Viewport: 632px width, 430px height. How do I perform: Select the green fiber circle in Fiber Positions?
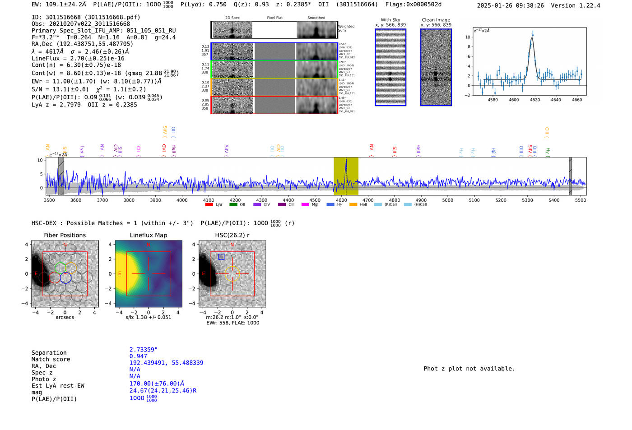(60, 268)
